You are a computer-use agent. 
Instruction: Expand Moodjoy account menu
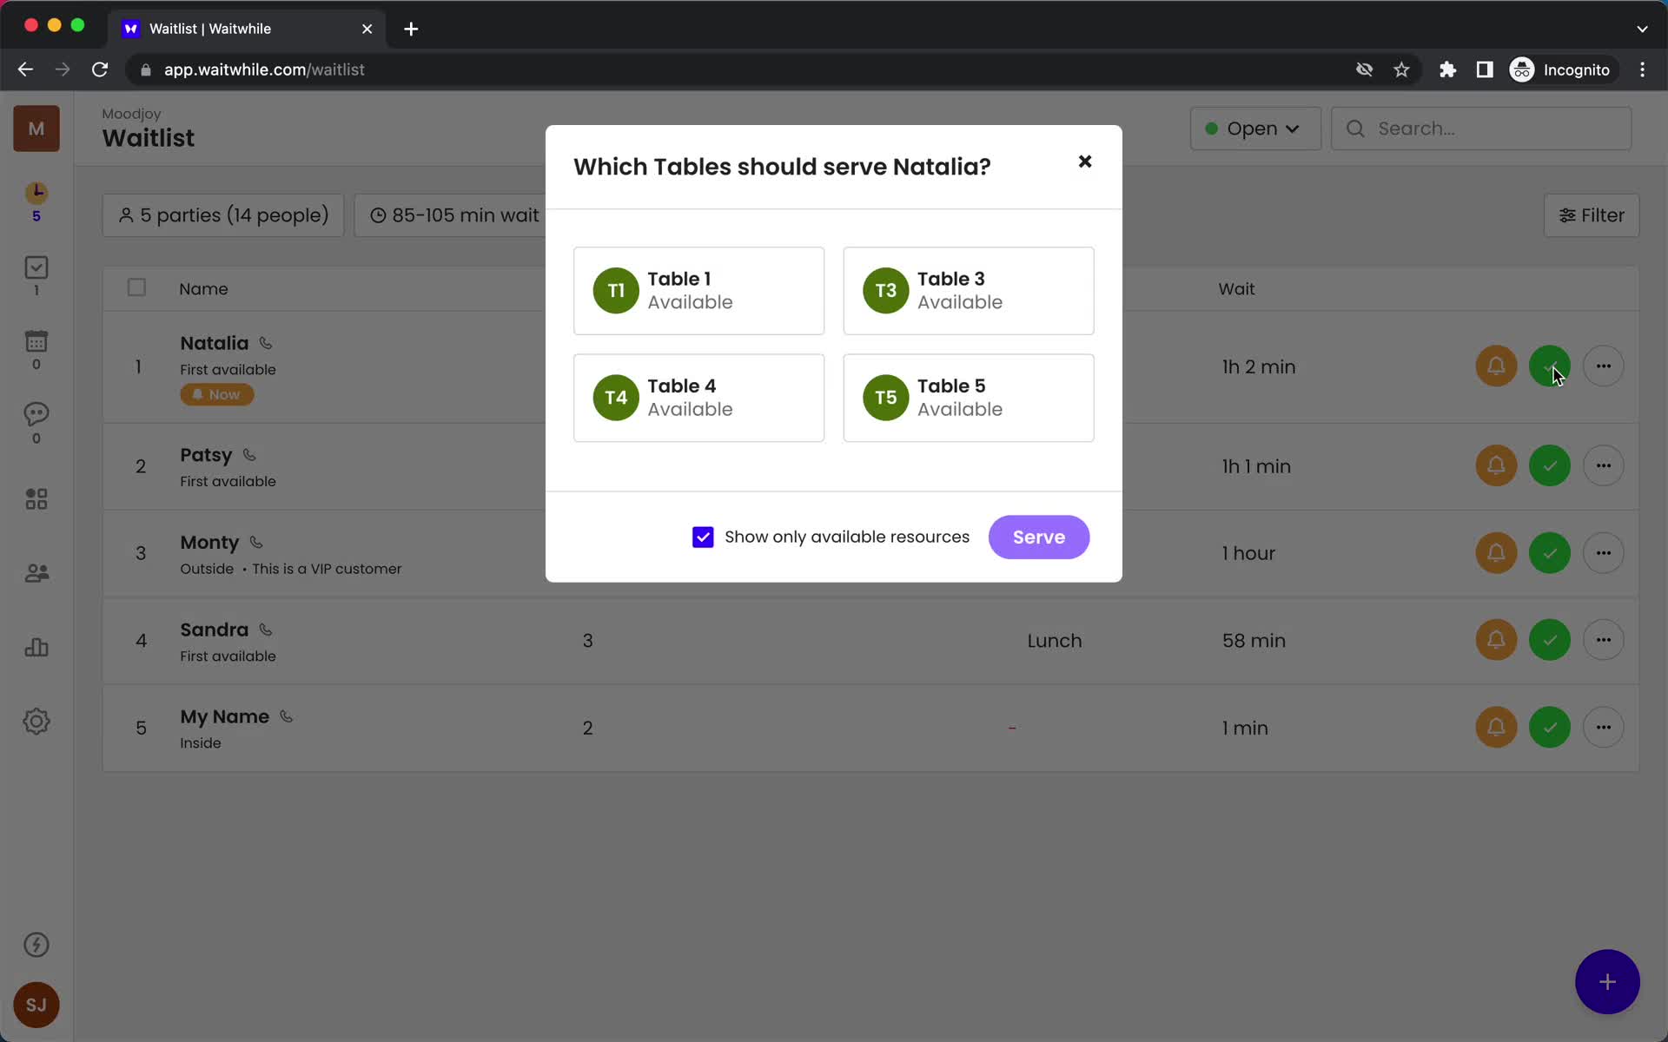[x=35, y=129]
